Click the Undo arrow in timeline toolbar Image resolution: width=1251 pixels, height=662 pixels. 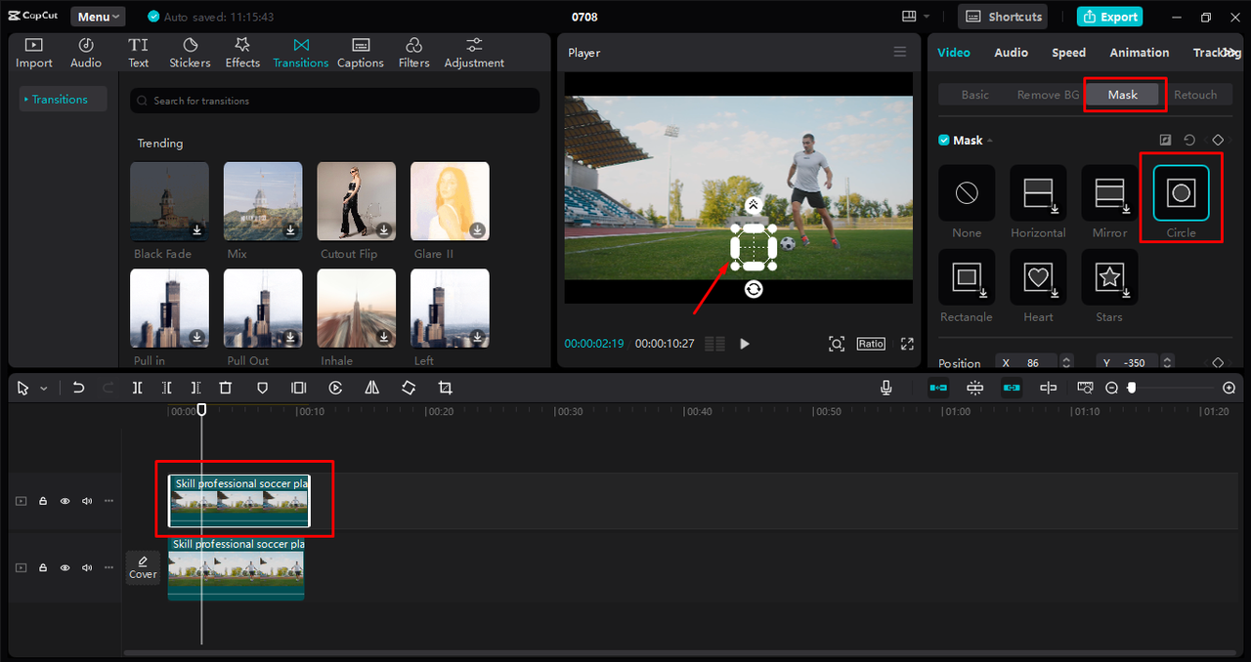[78, 388]
